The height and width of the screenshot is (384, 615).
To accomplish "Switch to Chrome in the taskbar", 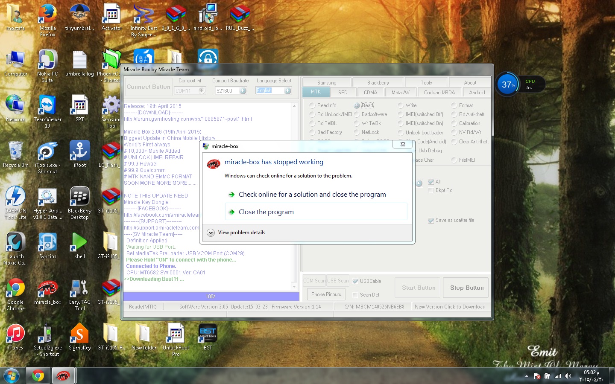I will click(38, 376).
